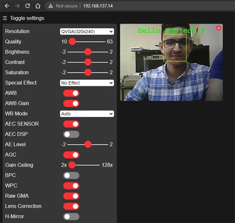The width and height of the screenshot is (235, 223).
Task: Click the Special Effect label
Action: click(x=21, y=83)
